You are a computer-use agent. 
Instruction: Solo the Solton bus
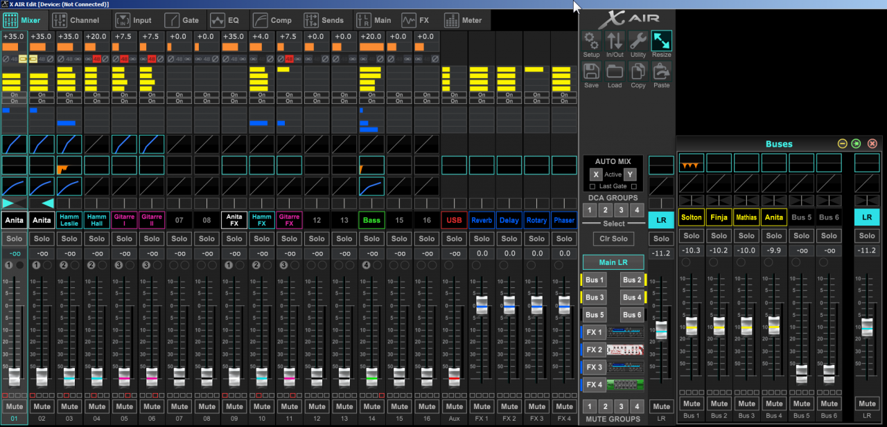pos(692,235)
